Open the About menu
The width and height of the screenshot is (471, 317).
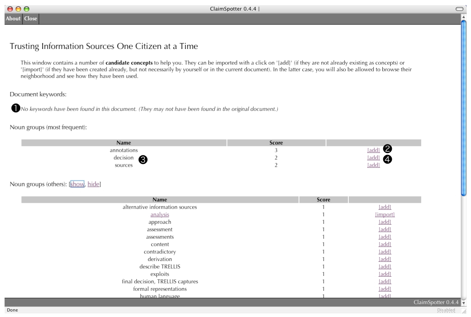tap(13, 19)
